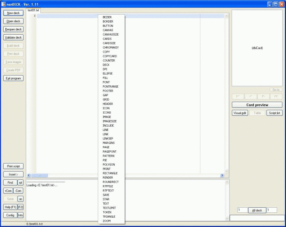This screenshot has width=286, height=227.
Task: Click the Script list button
Action: pos(274,113)
